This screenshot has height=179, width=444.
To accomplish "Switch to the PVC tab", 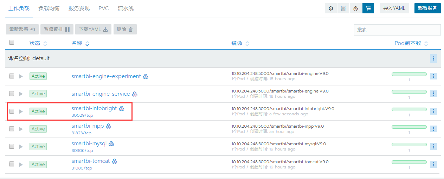I will 104,8.
